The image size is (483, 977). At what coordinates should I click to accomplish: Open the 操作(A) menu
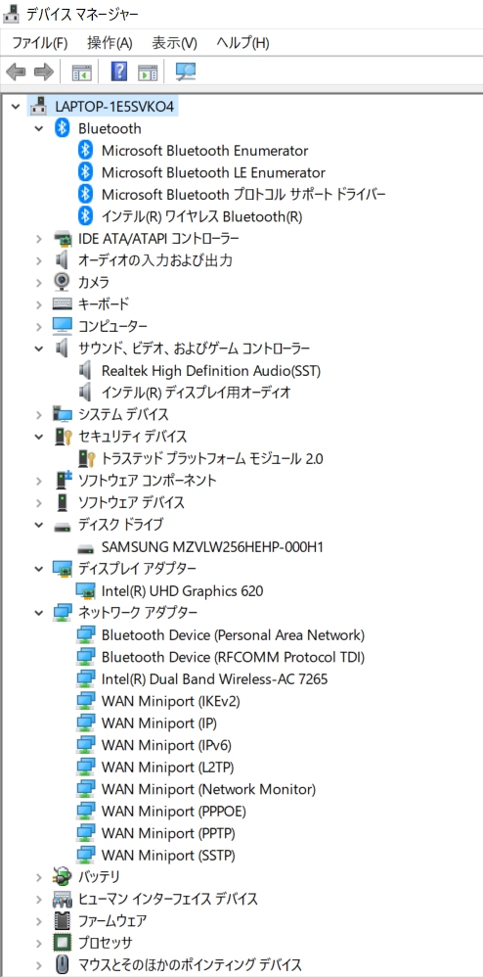[110, 43]
